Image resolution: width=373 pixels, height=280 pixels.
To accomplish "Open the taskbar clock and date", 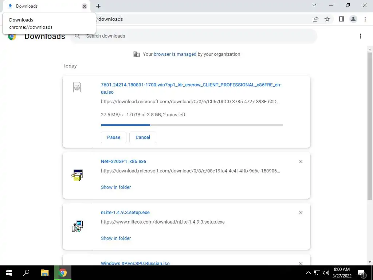I will coord(342,273).
